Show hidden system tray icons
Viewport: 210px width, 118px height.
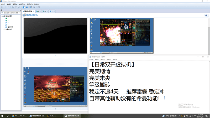[179, 116]
